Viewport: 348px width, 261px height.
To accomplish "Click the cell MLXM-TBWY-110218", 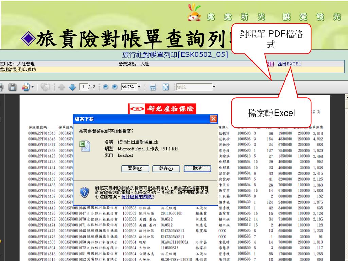I will tap(176, 259).
